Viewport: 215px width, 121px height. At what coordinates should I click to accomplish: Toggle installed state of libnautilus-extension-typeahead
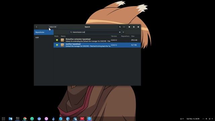pos(57,40)
